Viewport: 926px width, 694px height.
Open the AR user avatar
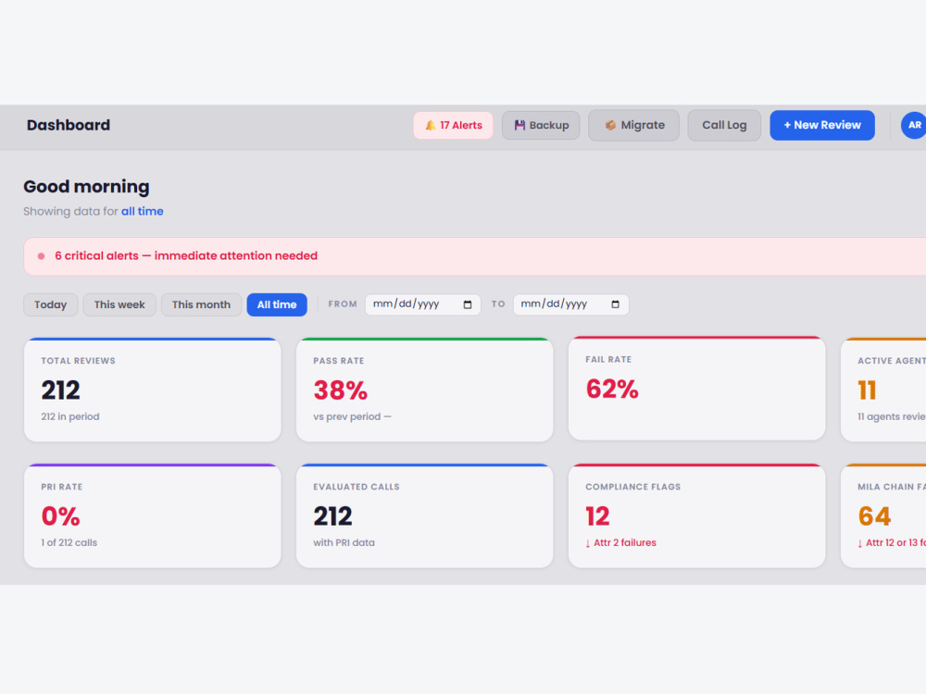click(x=914, y=125)
